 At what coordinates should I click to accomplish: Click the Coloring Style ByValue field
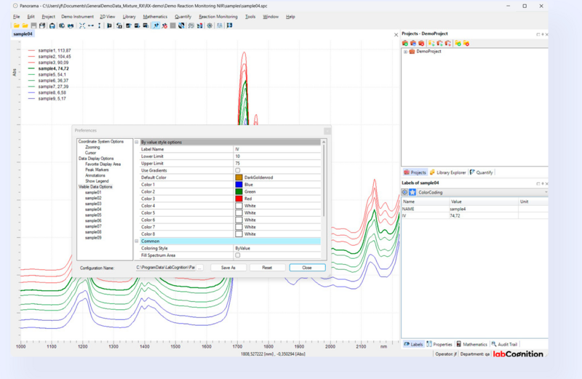click(x=277, y=248)
